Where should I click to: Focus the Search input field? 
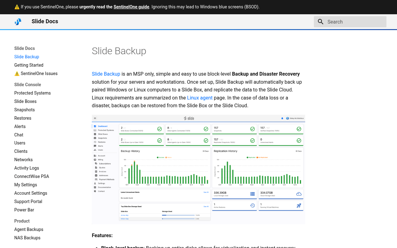(x=350, y=22)
